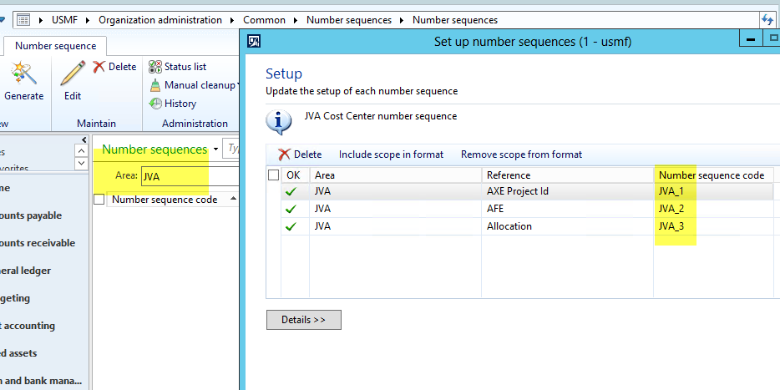Click the refresh icon in address bar
The height and width of the screenshot is (390, 780).
tap(767, 20)
